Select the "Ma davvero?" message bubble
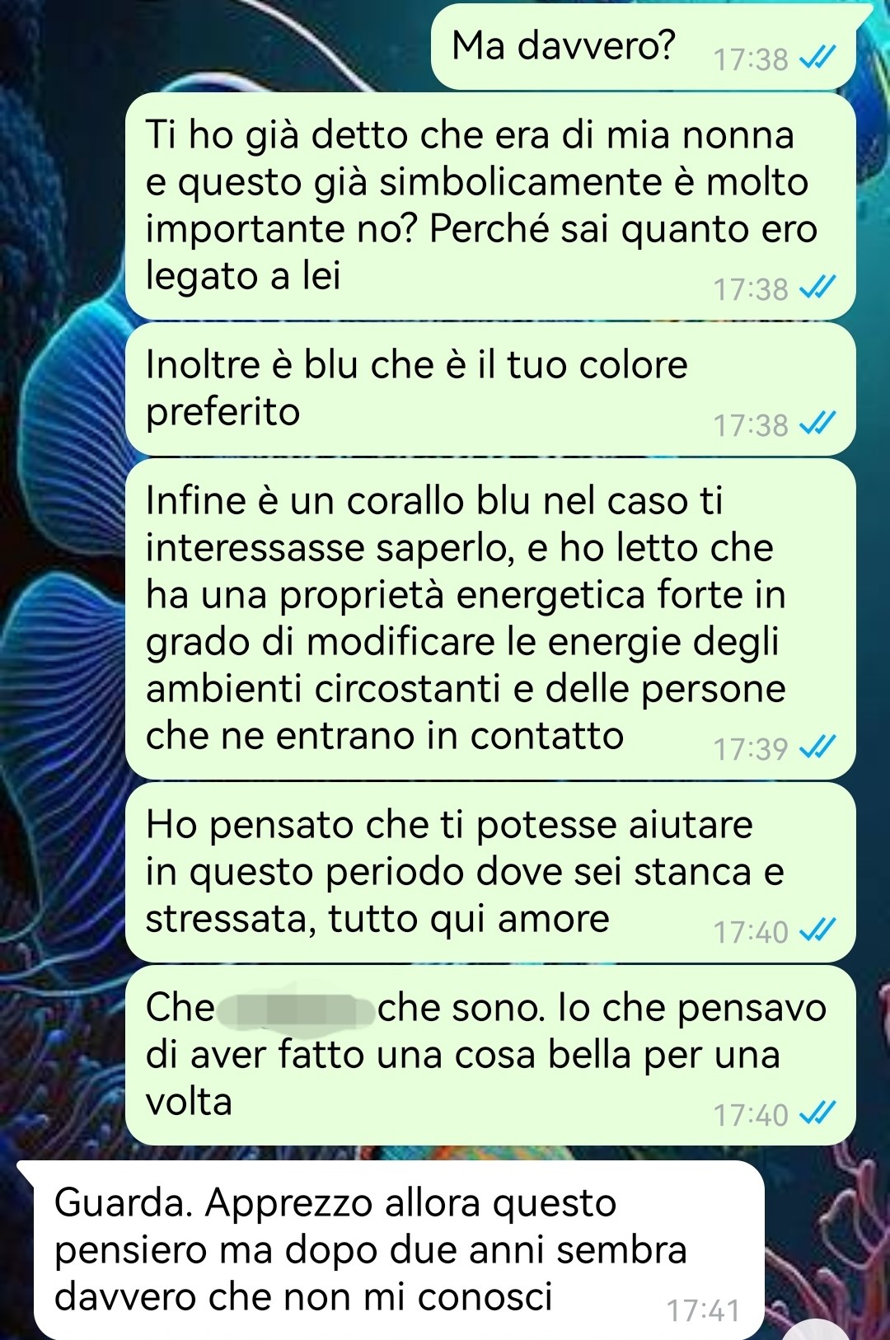 (x=644, y=46)
